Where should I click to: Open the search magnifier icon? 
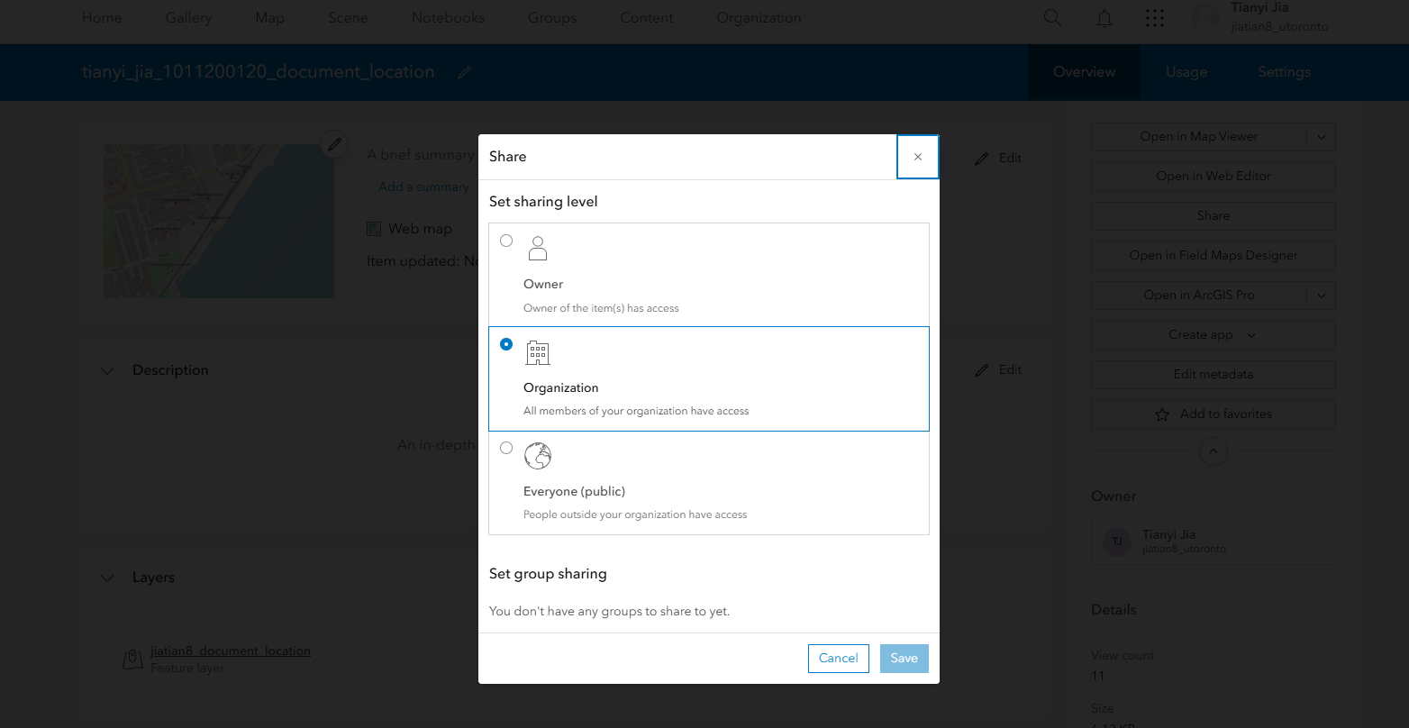tap(1052, 18)
